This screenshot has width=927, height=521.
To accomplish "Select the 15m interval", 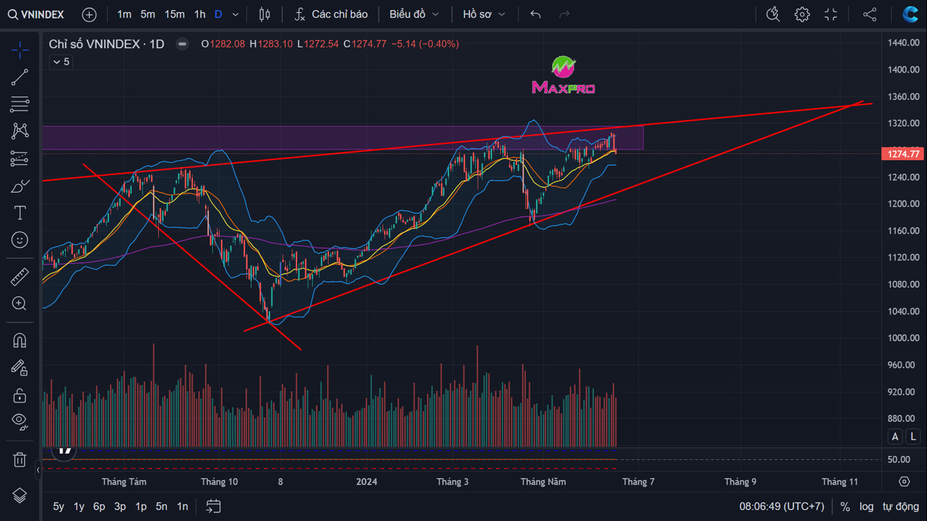I will [174, 14].
